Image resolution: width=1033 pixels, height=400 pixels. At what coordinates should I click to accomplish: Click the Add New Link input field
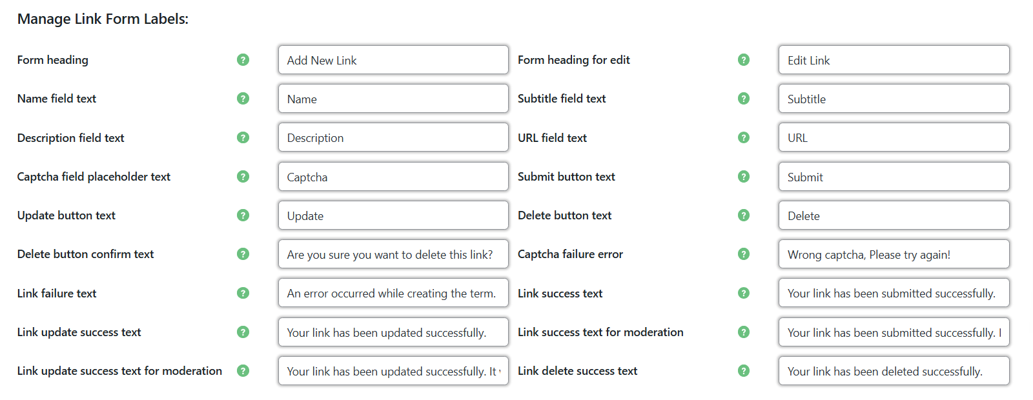coord(393,59)
